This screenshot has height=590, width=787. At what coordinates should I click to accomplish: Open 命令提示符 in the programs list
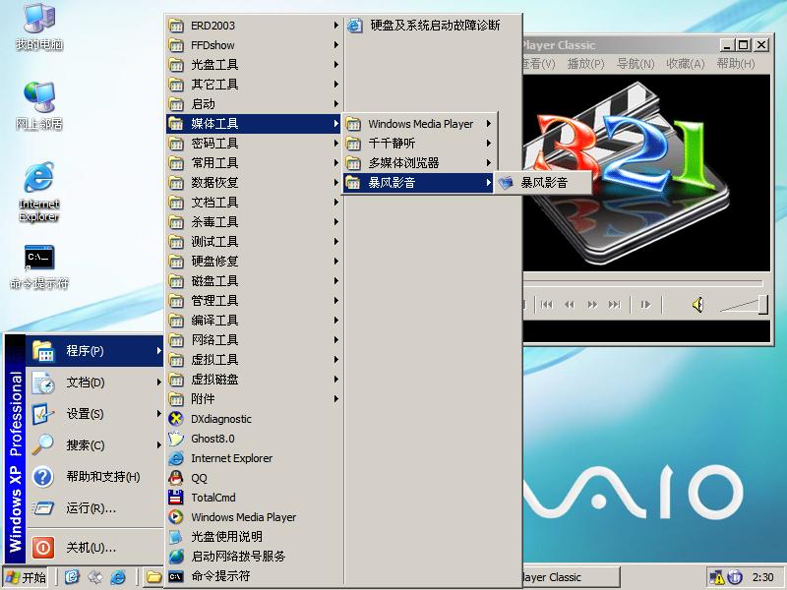pos(254,576)
